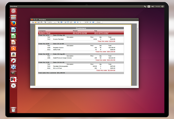The width and height of the screenshot is (174, 119).
Task: Open Amazon from the launcher dock
Action: 14,54
